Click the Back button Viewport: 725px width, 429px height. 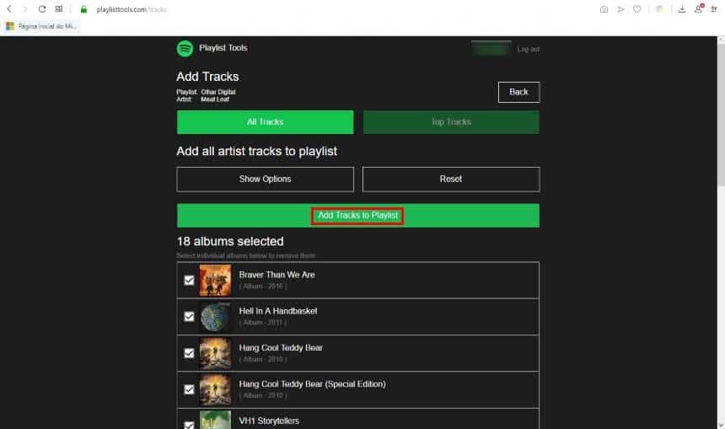coord(518,92)
